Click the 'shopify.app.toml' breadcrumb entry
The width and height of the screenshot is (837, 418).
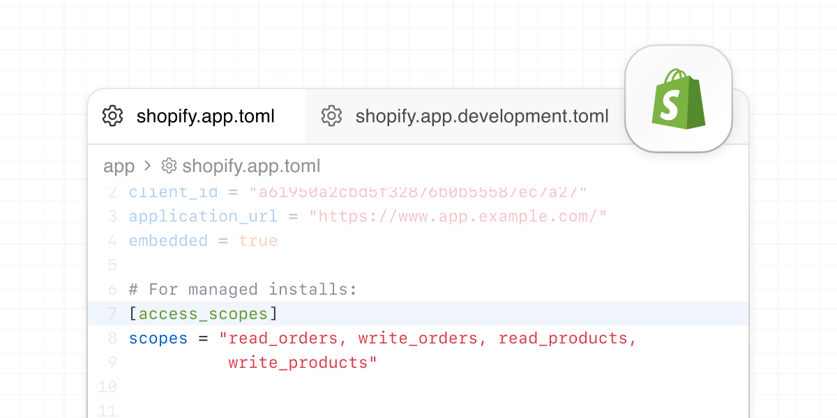tap(251, 167)
